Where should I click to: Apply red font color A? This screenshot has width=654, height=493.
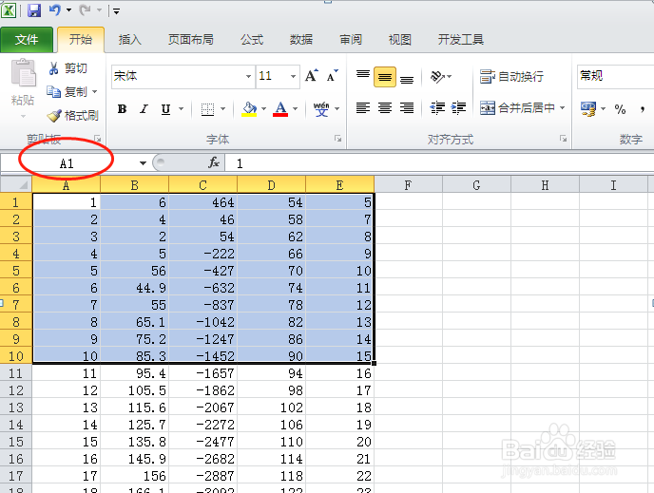click(280, 109)
